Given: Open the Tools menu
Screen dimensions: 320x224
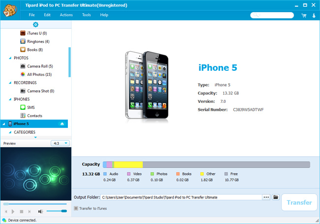Looking at the screenshot, I should 86,15.
